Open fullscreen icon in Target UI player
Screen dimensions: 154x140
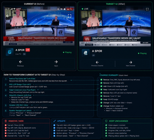147,9
